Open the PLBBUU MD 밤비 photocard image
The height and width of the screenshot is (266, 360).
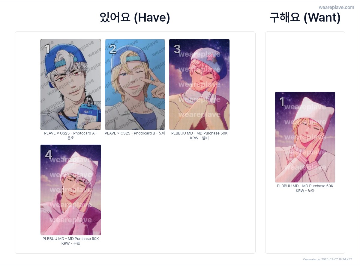click(199, 84)
